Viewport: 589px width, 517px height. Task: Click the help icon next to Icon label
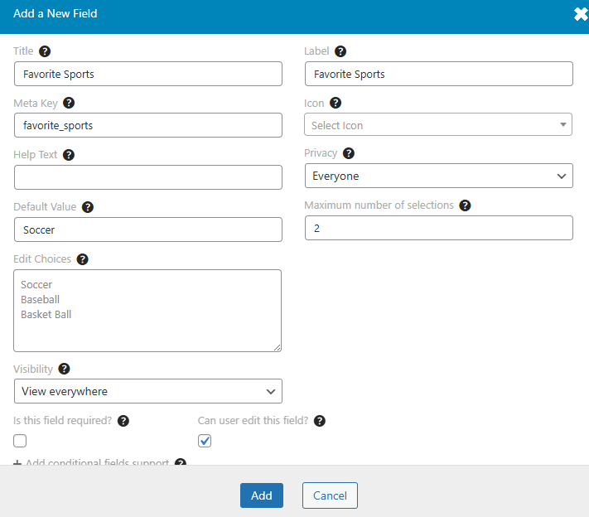[336, 103]
